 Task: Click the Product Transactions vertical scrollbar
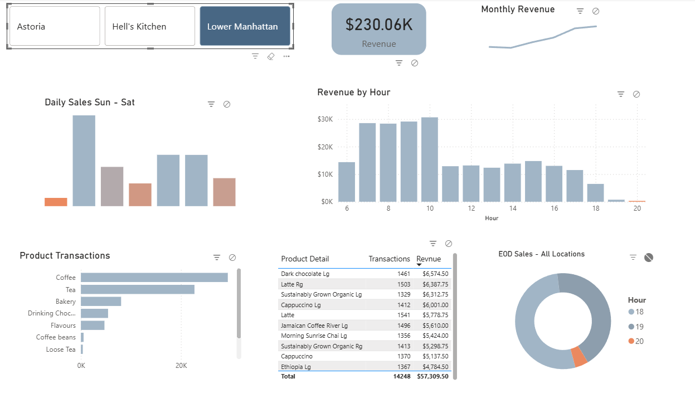(x=239, y=304)
